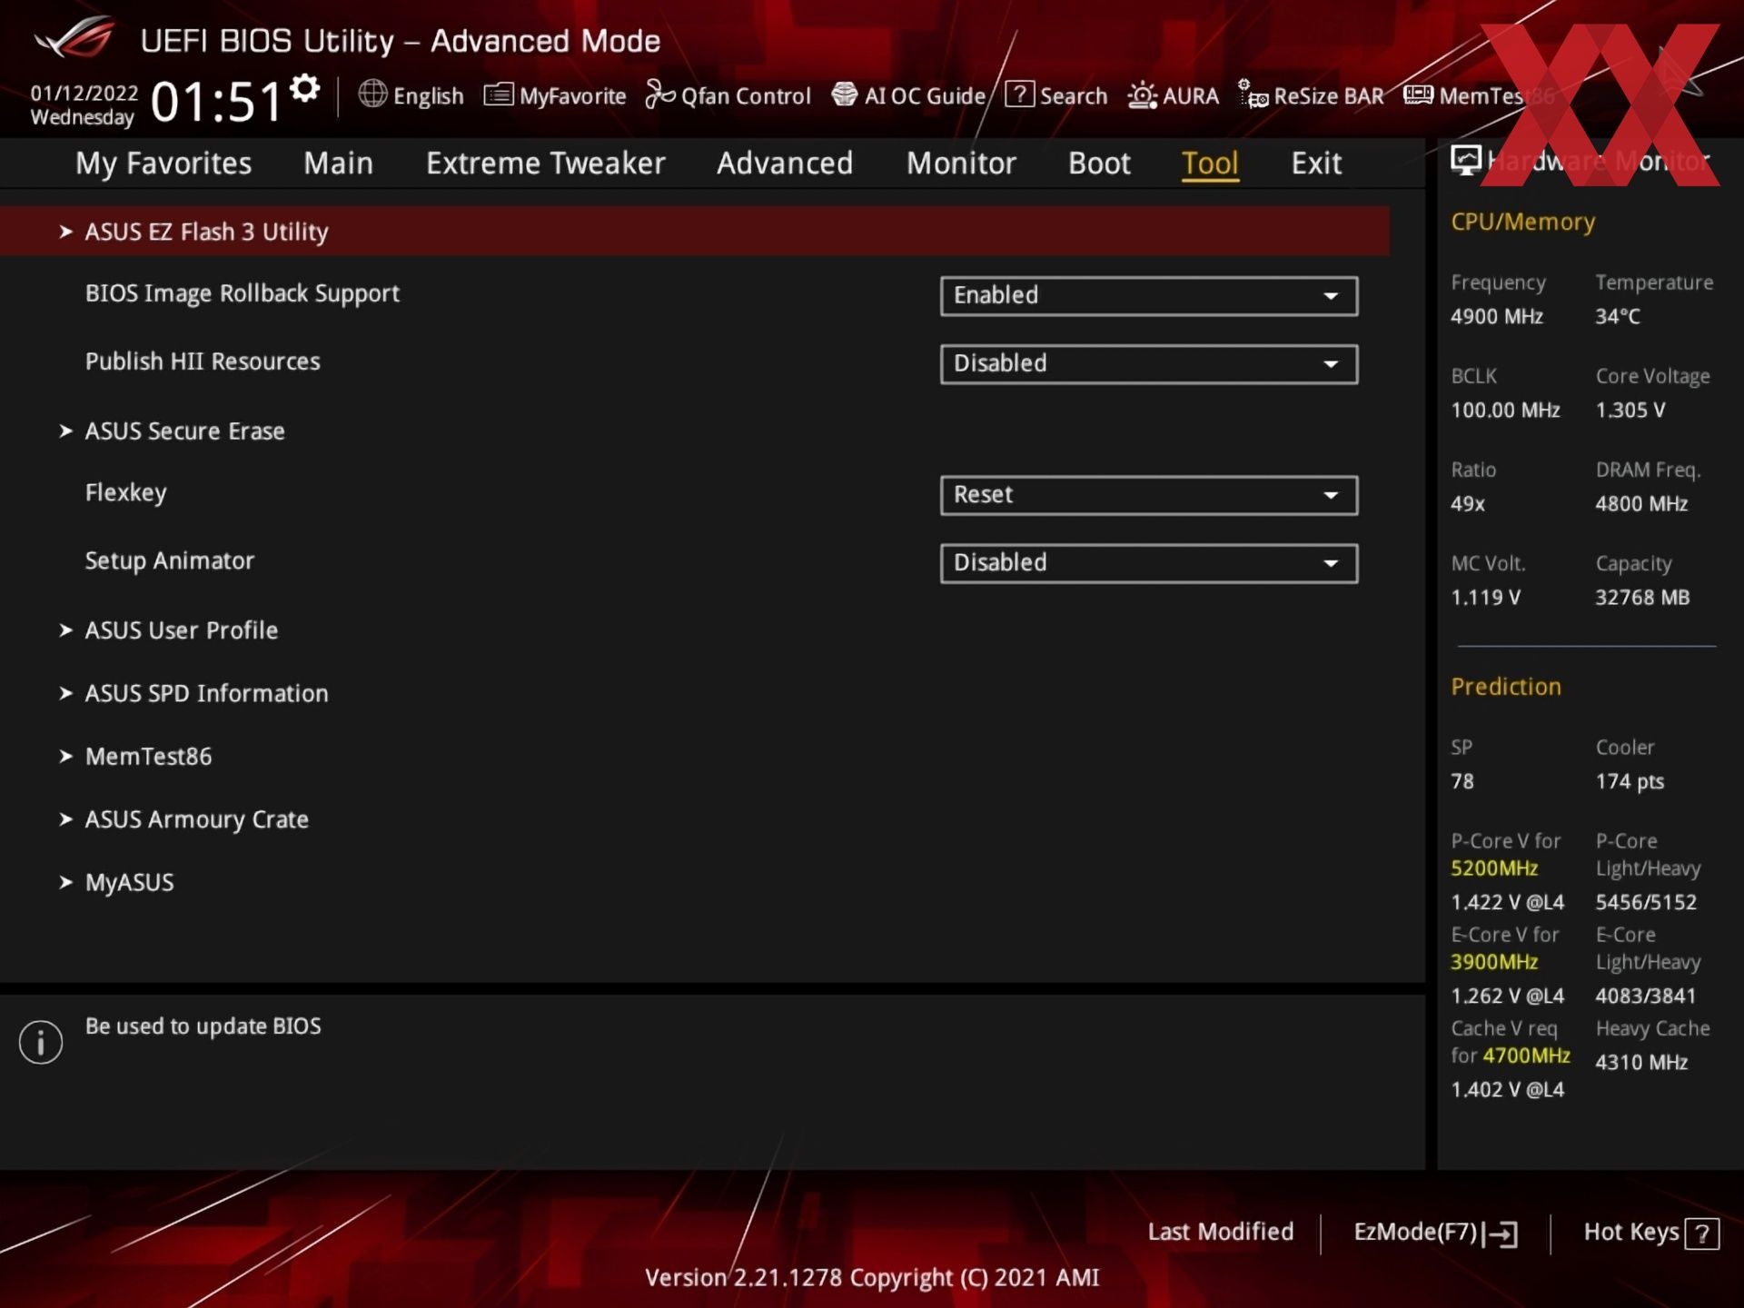Click Last Modified at the bottom
This screenshot has width=1744, height=1308.
click(x=1221, y=1233)
